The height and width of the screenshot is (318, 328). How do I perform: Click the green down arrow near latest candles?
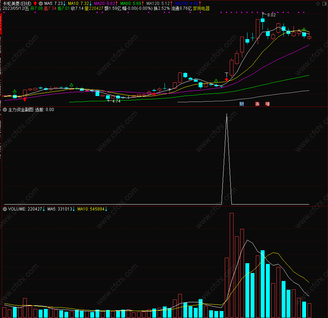point(304,30)
